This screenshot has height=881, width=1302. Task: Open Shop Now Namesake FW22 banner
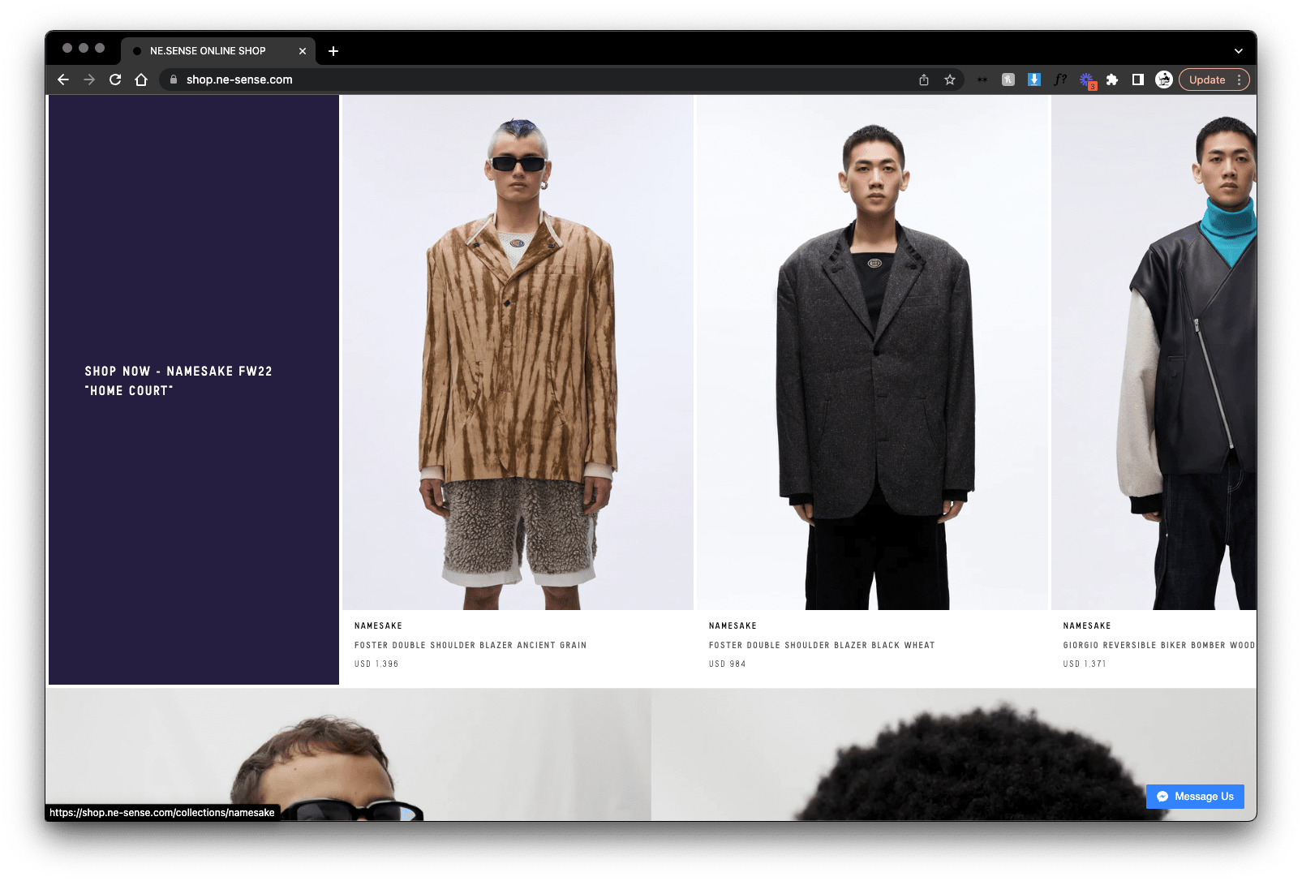[178, 380]
